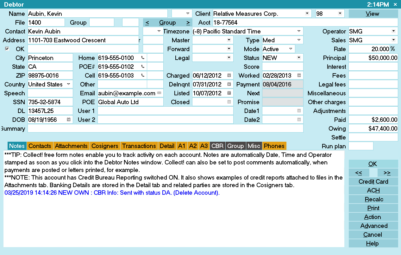This screenshot has width=401, height=255.
Task: Click the phone icon beside the Cell number
Action: (x=143, y=75)
